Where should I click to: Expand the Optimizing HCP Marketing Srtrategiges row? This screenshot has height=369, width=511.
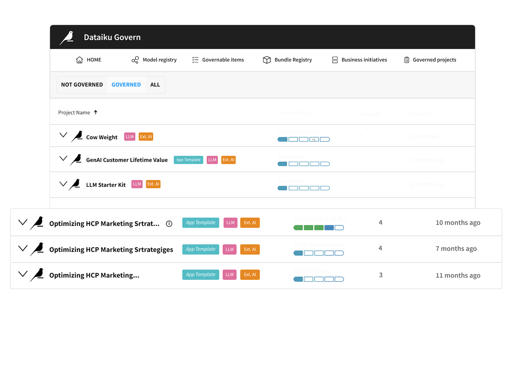[x=23, y=248]
